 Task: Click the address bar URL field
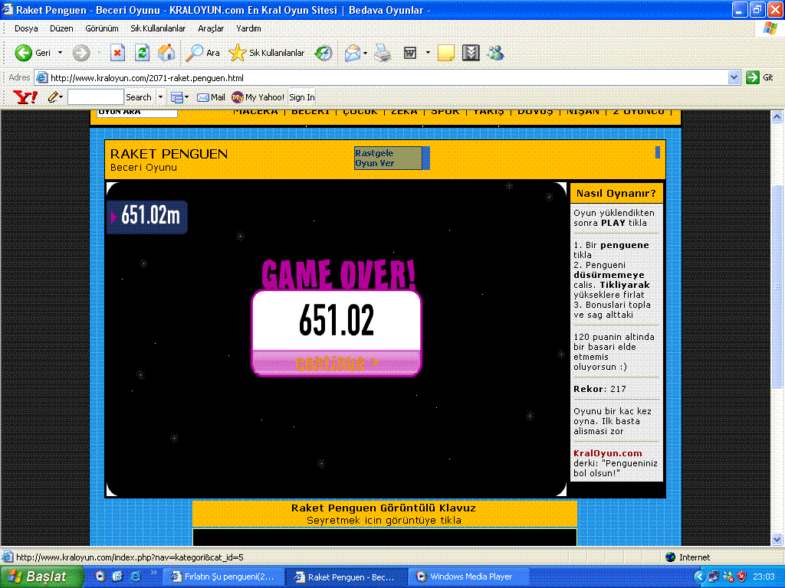[x=388, y=77]
